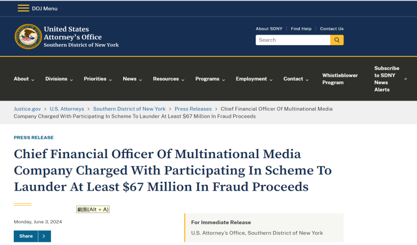Click the Department of Justice seal logo
Screen dimensions: 417x245
point(28,37)
